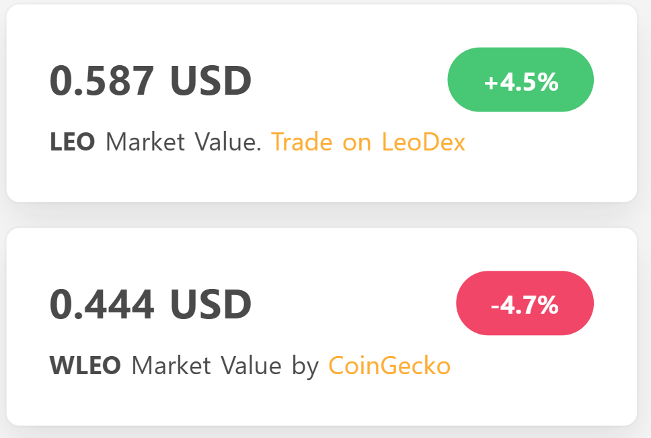Click the USD unit next to 0.587

212,79
